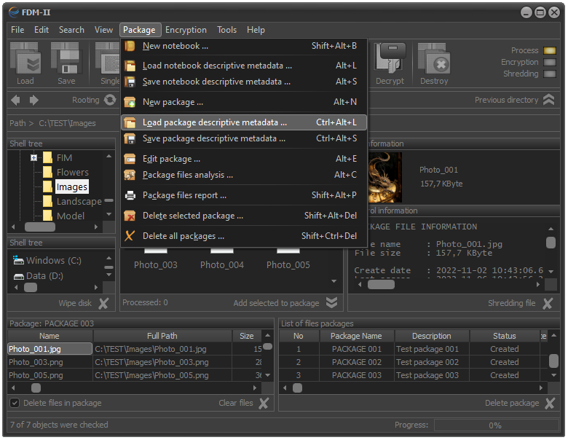The width and height of the screenshot is (568, 440).
Task: Click the Wipe disk X icon
Action: [103, 303]
